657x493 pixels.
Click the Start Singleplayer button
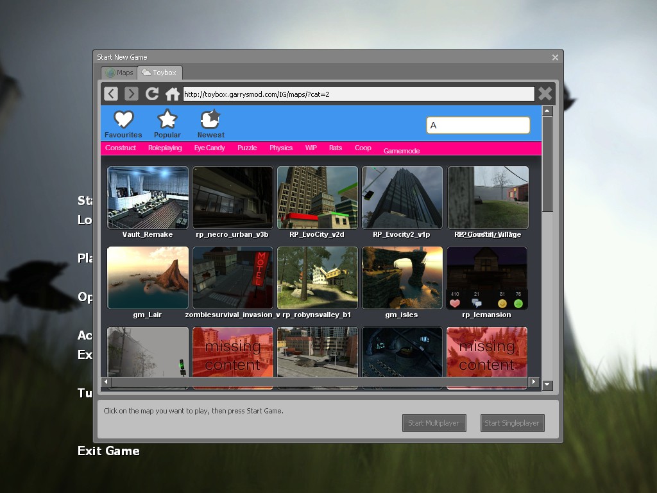tap(513, 423)
